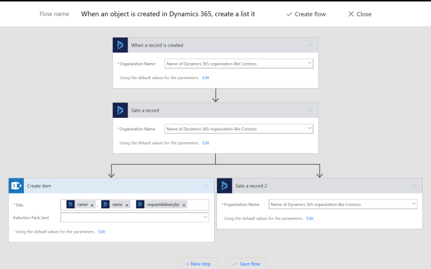Image resolution: width=431 pixels, height=269 pixels.
Task: Click Edit link in 'Gets a record 2'
Action: point(310,218)
